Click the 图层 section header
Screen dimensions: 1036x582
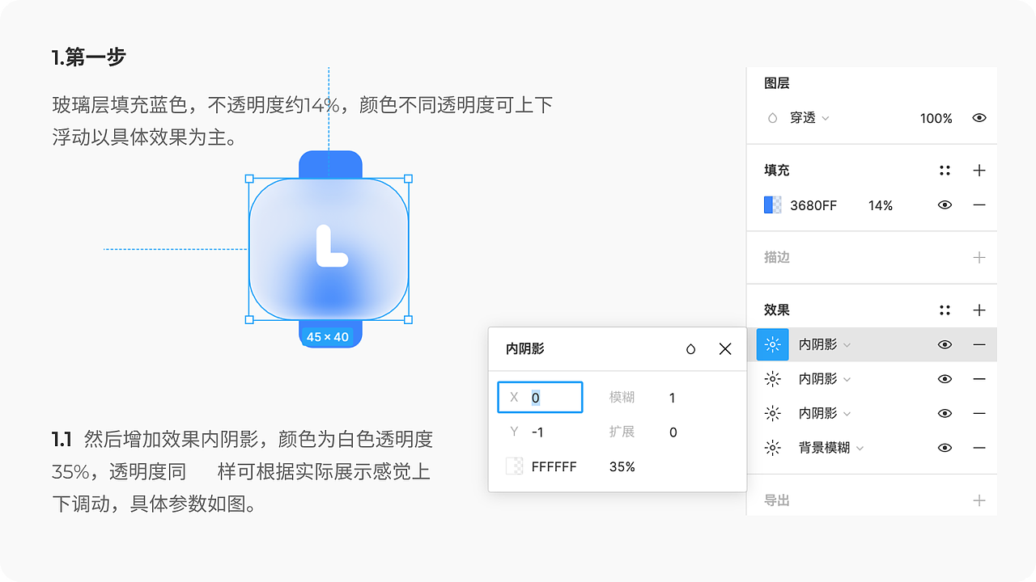pos(775,82)
